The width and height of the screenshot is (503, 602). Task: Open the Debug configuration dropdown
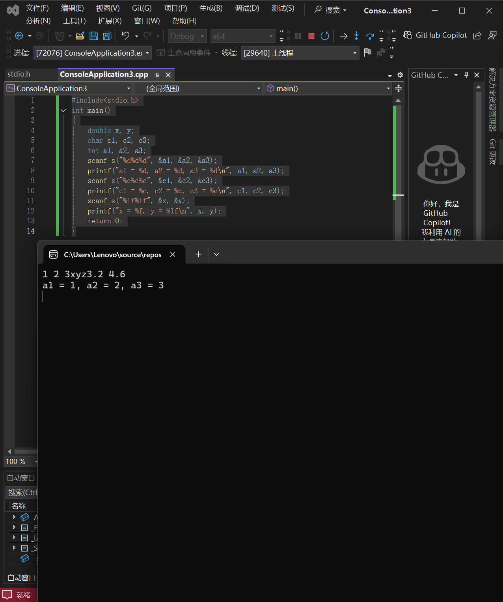[x=187, y=36]
